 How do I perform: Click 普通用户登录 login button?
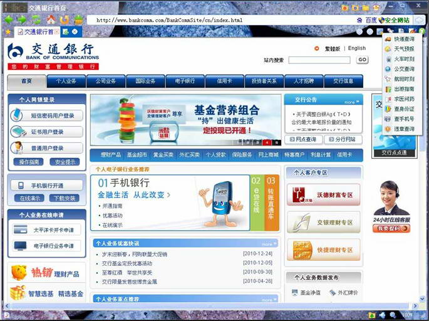[46, 148]
